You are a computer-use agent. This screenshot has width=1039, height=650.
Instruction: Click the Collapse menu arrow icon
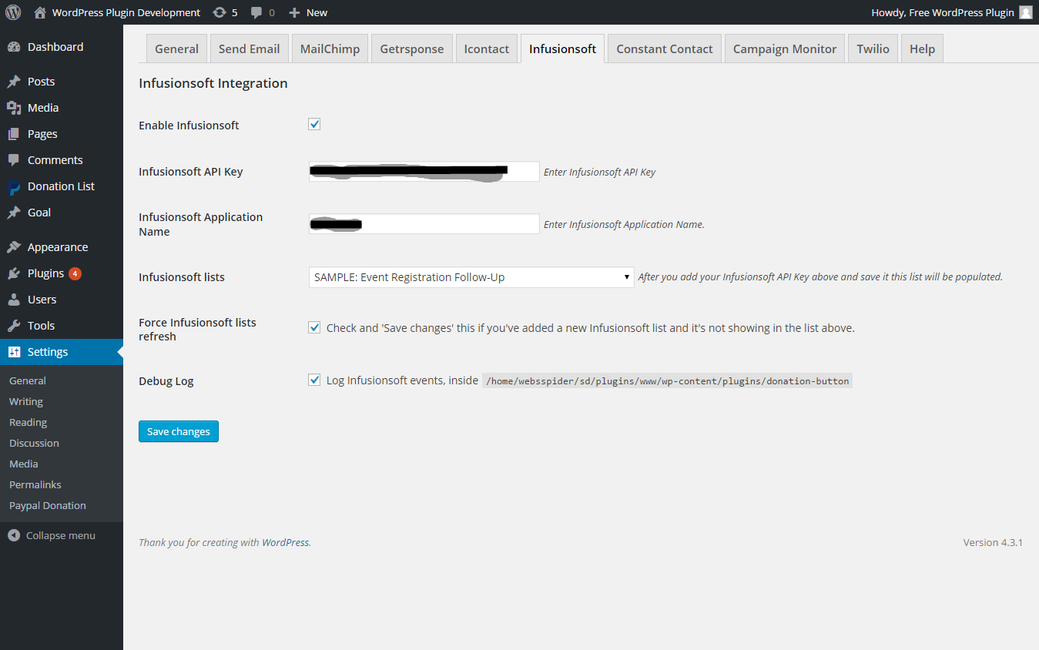[14, 535]
